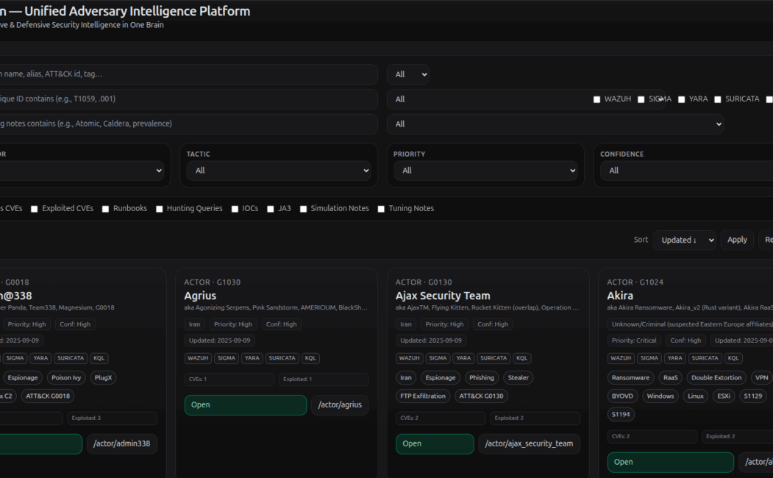Click the ATT&CK G0018 tag
This screenshot has width=773, height=478.
tap(48, 396)
